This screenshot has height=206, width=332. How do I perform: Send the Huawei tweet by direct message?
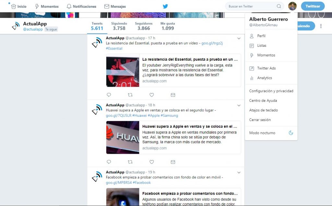coord(173,162)
